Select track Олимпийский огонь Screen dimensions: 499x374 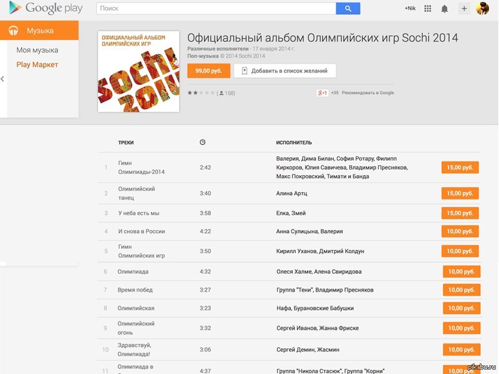(136, 328)
